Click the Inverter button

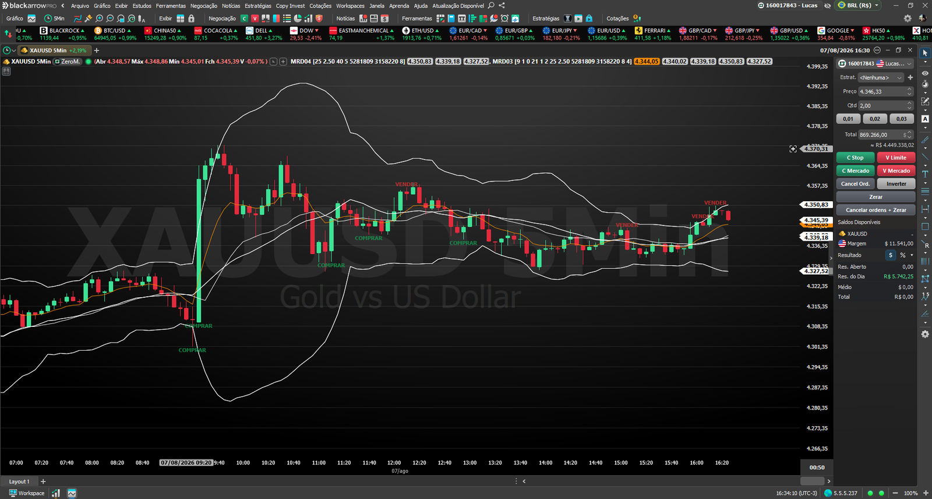tap(896, 184)
